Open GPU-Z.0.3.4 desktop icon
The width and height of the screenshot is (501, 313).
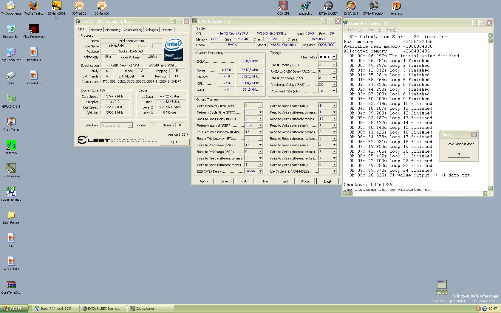coord(11,101)
